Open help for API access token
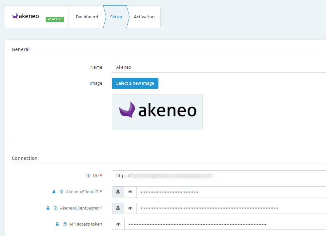Viewport: 326px width, 236px height. coord(65,224)
